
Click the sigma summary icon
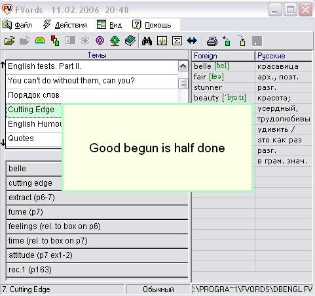[x=177, y=41]
